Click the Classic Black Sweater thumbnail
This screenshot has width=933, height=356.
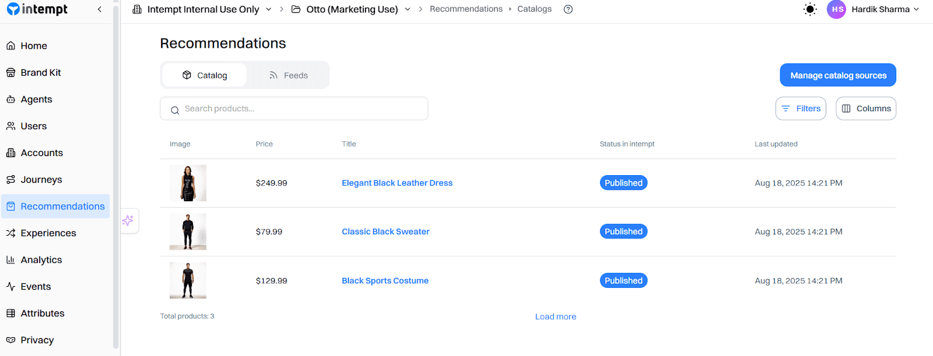188,232
